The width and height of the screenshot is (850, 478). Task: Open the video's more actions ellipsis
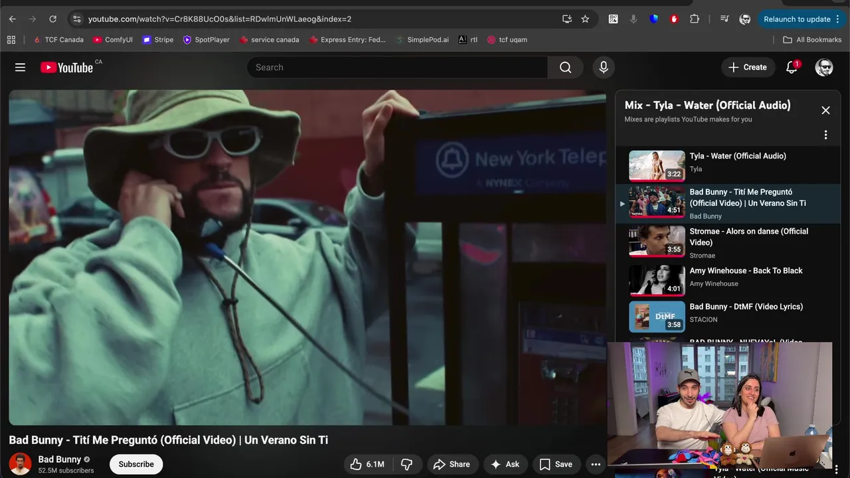[x=596, y=464]
